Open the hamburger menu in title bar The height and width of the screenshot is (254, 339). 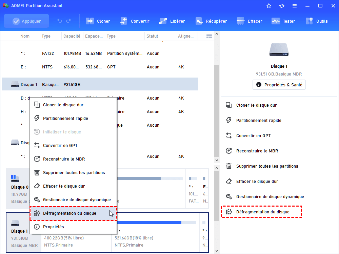click(295, 6)
